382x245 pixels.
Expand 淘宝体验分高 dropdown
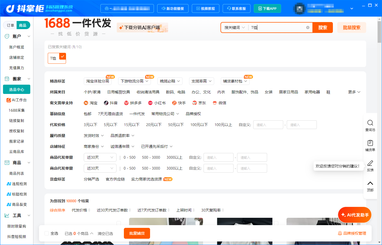point(98,81)
